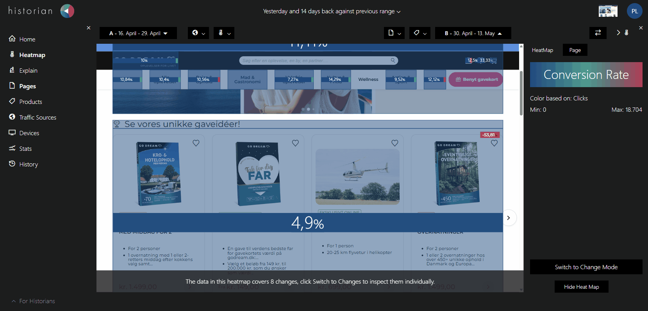Open the traffic source globe filter
This screenshot has height=311, width=648.
(x=198, y=33)
